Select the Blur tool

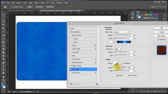3,56
